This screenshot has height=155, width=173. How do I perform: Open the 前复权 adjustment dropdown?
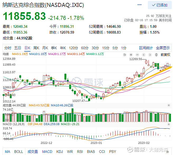tap(165, 55)
